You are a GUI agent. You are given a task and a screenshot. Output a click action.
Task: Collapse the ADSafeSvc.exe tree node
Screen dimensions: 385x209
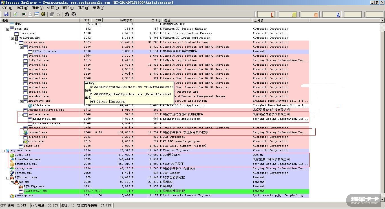21,101
